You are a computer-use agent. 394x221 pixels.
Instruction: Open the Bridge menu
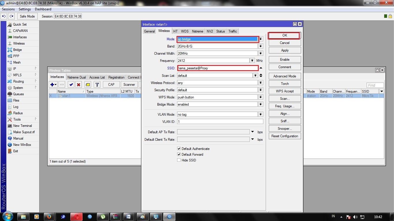[17, 50]
